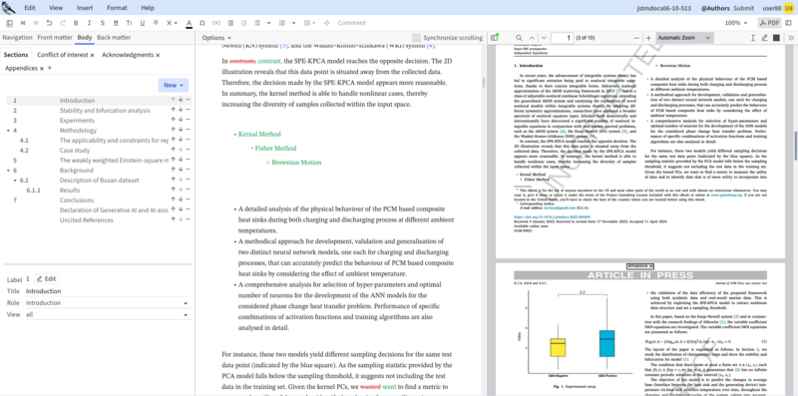
Task: Remove the Conclusions section with minus icon
Action: tap(189, 200)
